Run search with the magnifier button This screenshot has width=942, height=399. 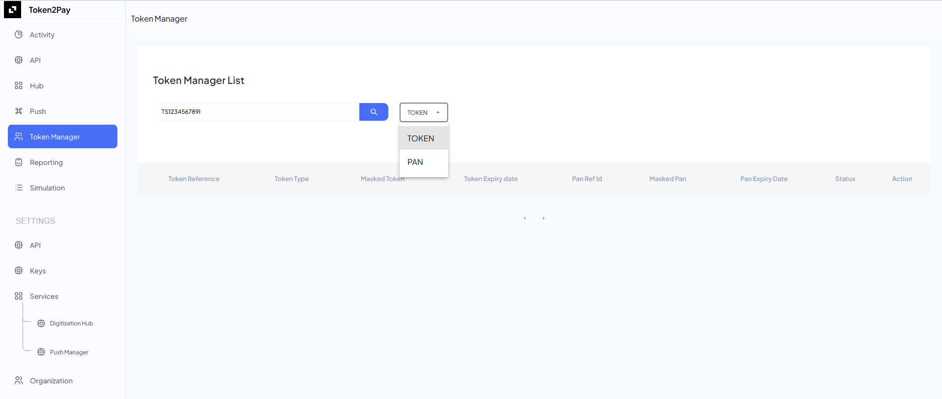click(374, 112)
